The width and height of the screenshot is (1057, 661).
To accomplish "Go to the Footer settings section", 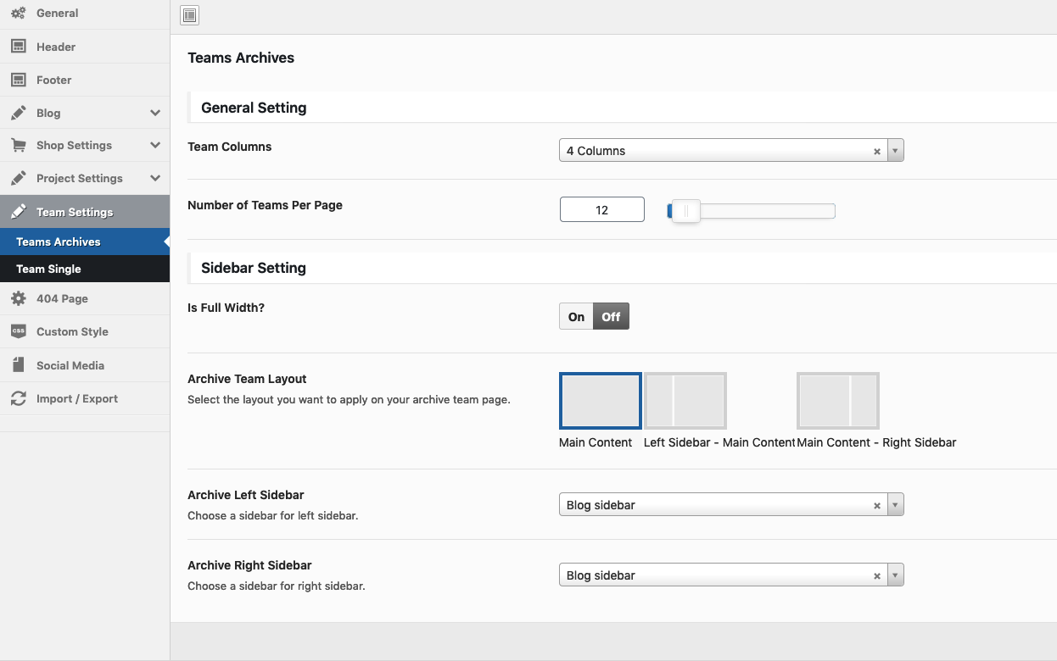I will [x=53, y=80].
